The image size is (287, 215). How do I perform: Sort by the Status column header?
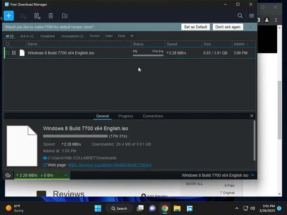click(148, 44)
